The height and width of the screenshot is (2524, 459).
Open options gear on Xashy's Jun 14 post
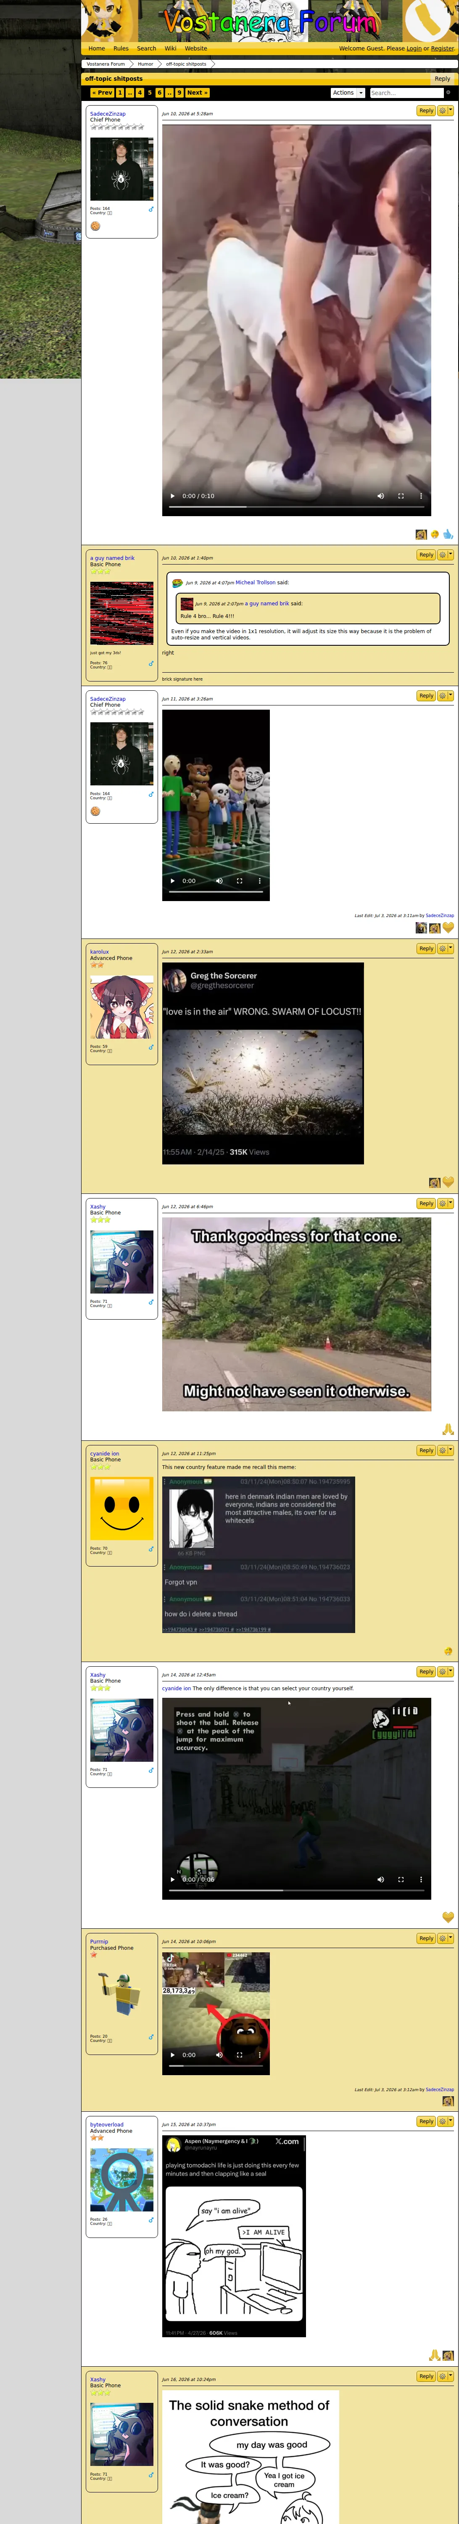pyautogui.click(x=445, y=1672)
